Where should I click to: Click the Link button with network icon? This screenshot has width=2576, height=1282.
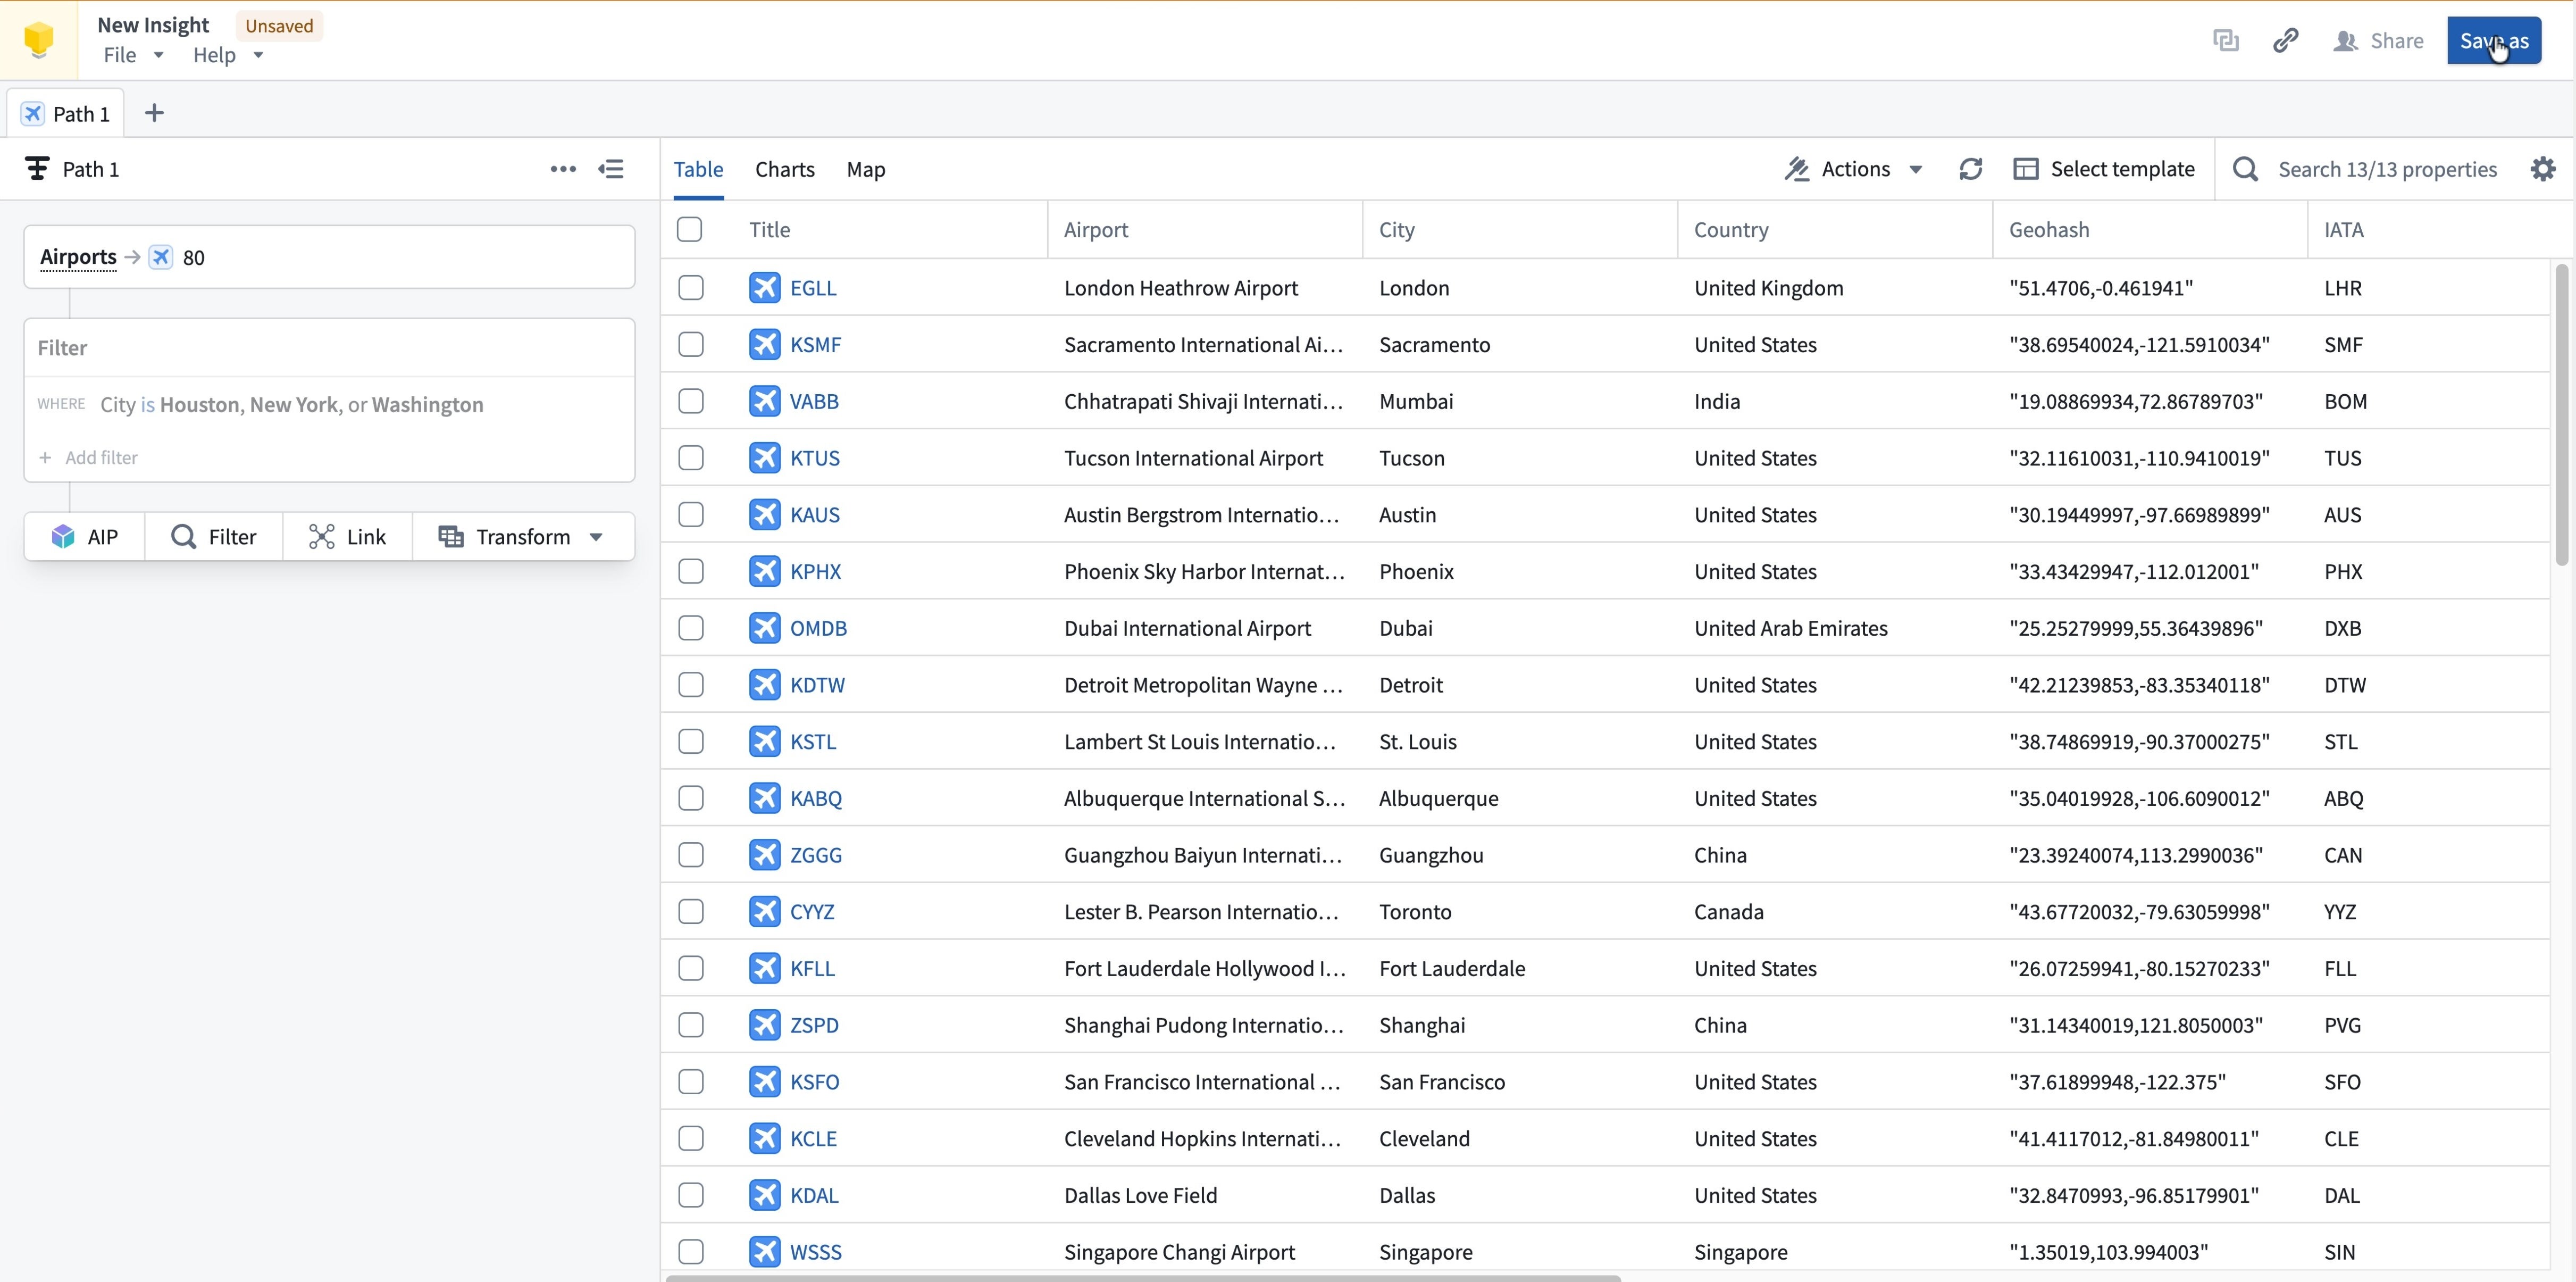(347, 537)
